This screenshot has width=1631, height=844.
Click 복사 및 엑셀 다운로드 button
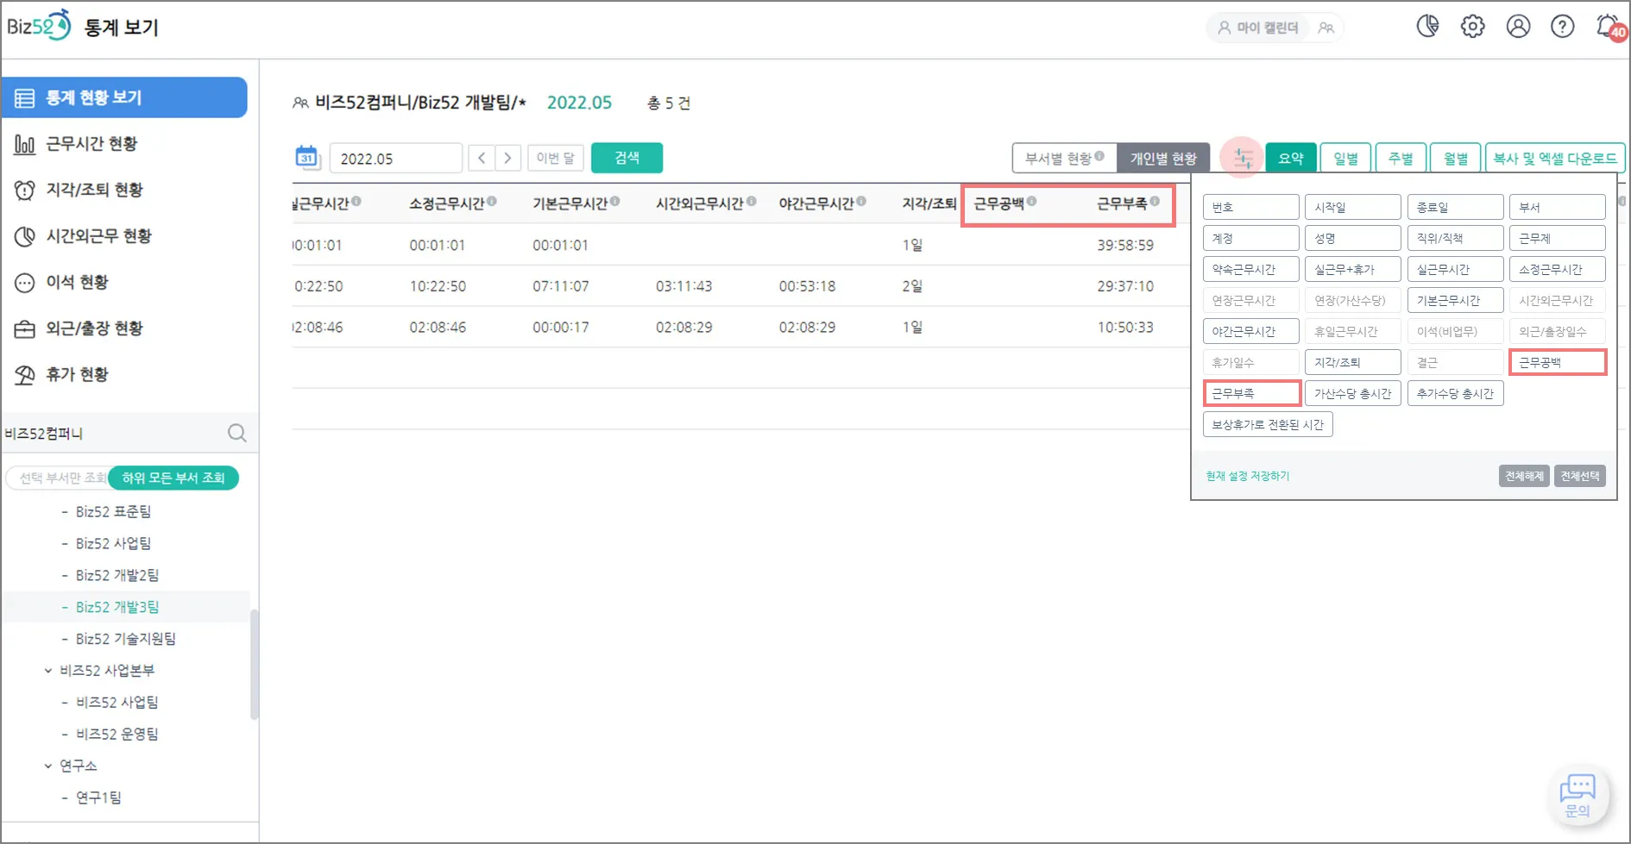click(x=1555, y=158)
